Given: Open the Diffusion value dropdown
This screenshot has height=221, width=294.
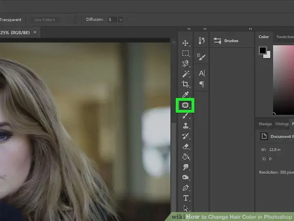Looking at the screenshot, I should pyautogui.click(x=120, y=19).
